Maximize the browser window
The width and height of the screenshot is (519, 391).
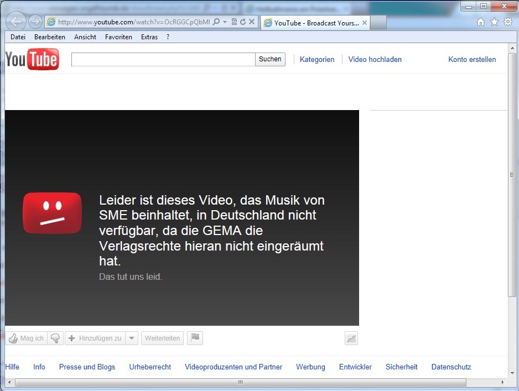tap(484, 6)
